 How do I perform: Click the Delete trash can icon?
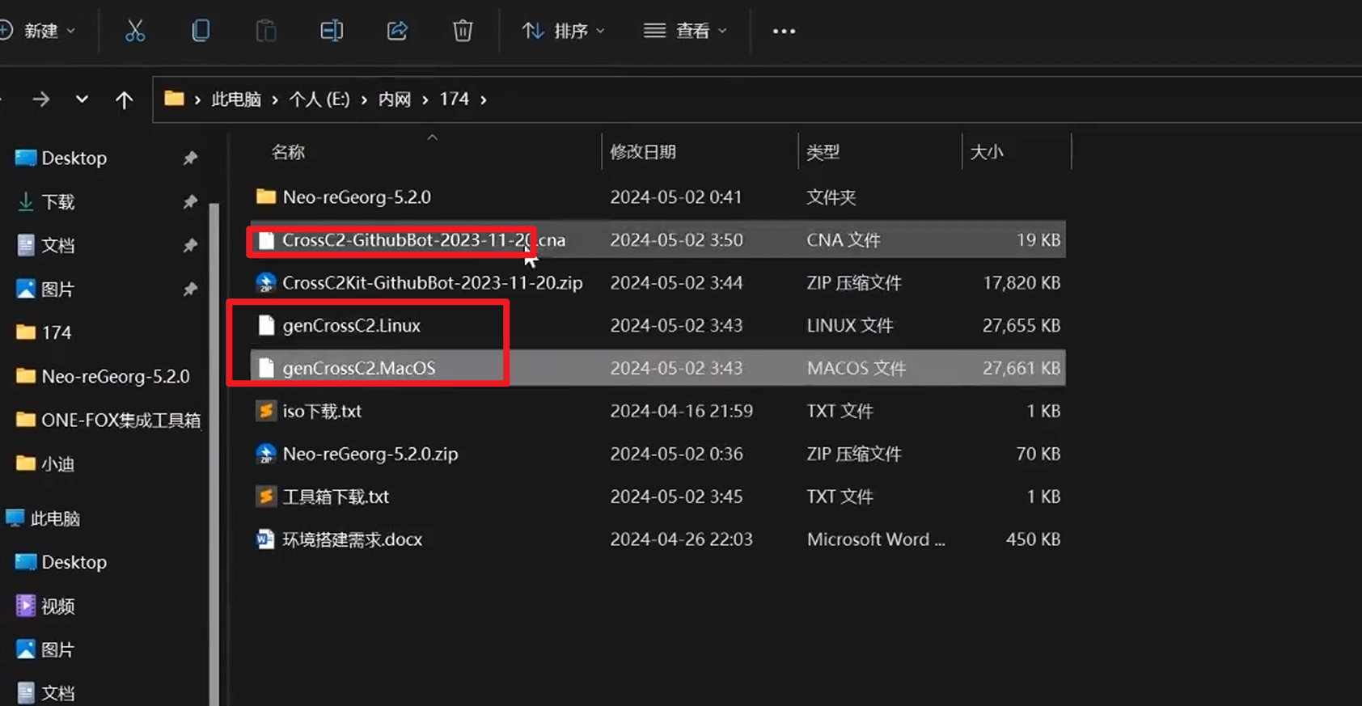463,31
